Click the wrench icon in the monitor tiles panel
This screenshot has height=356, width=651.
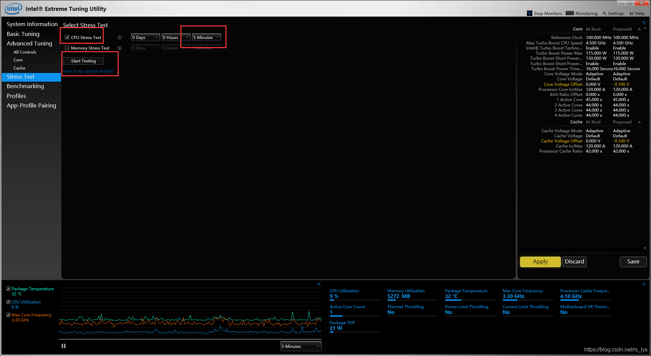(x=644, y=284)
